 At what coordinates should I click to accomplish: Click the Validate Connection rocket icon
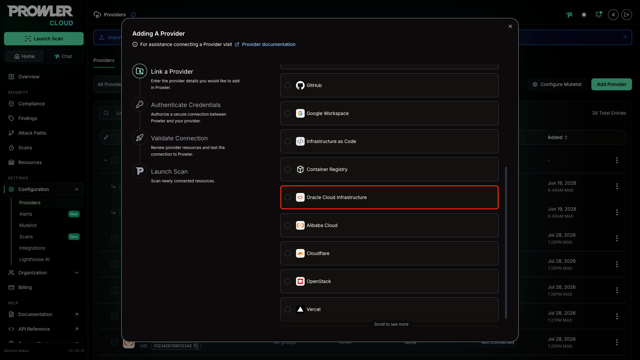pos(140,138)
